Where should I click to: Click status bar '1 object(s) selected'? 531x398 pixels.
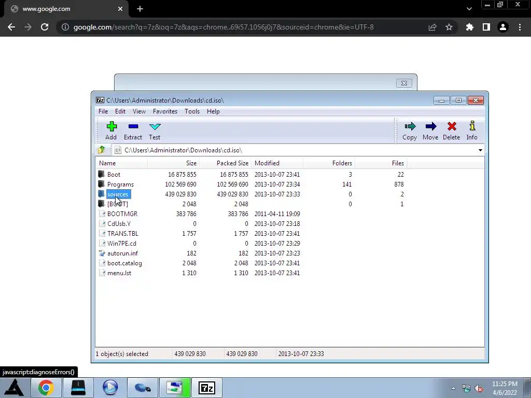click(x=122, y=353)
